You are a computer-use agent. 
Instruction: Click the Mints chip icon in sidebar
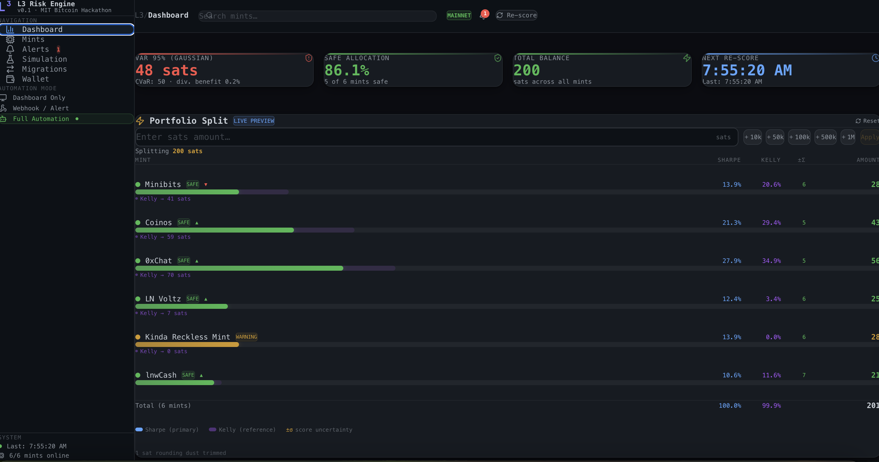coord(10,39)
